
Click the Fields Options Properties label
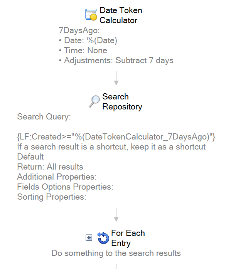(x=65, y=187)
